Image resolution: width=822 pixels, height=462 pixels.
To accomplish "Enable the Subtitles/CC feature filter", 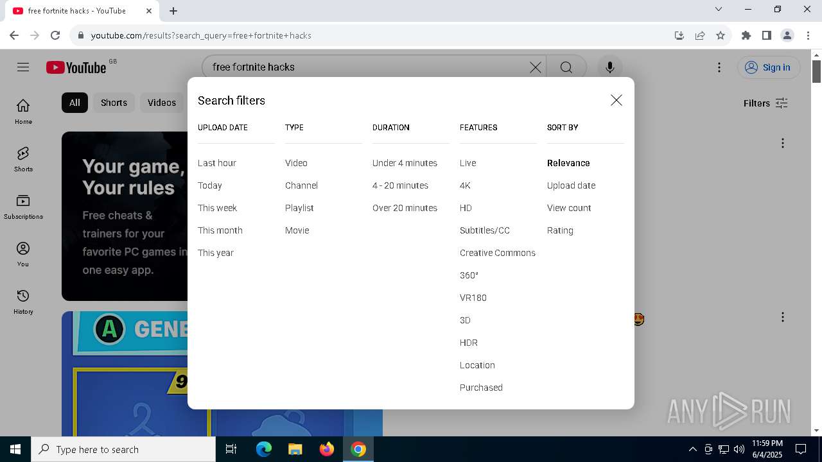I will point(485,230).
